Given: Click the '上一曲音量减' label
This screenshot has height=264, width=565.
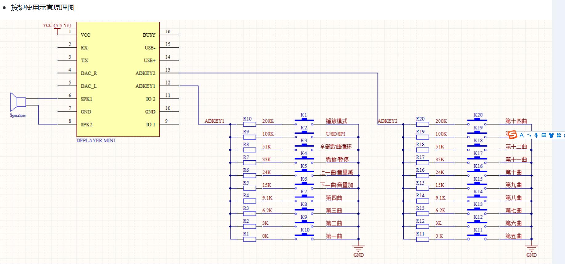Looking at the screenshot, I should click(x=337, y=172).
